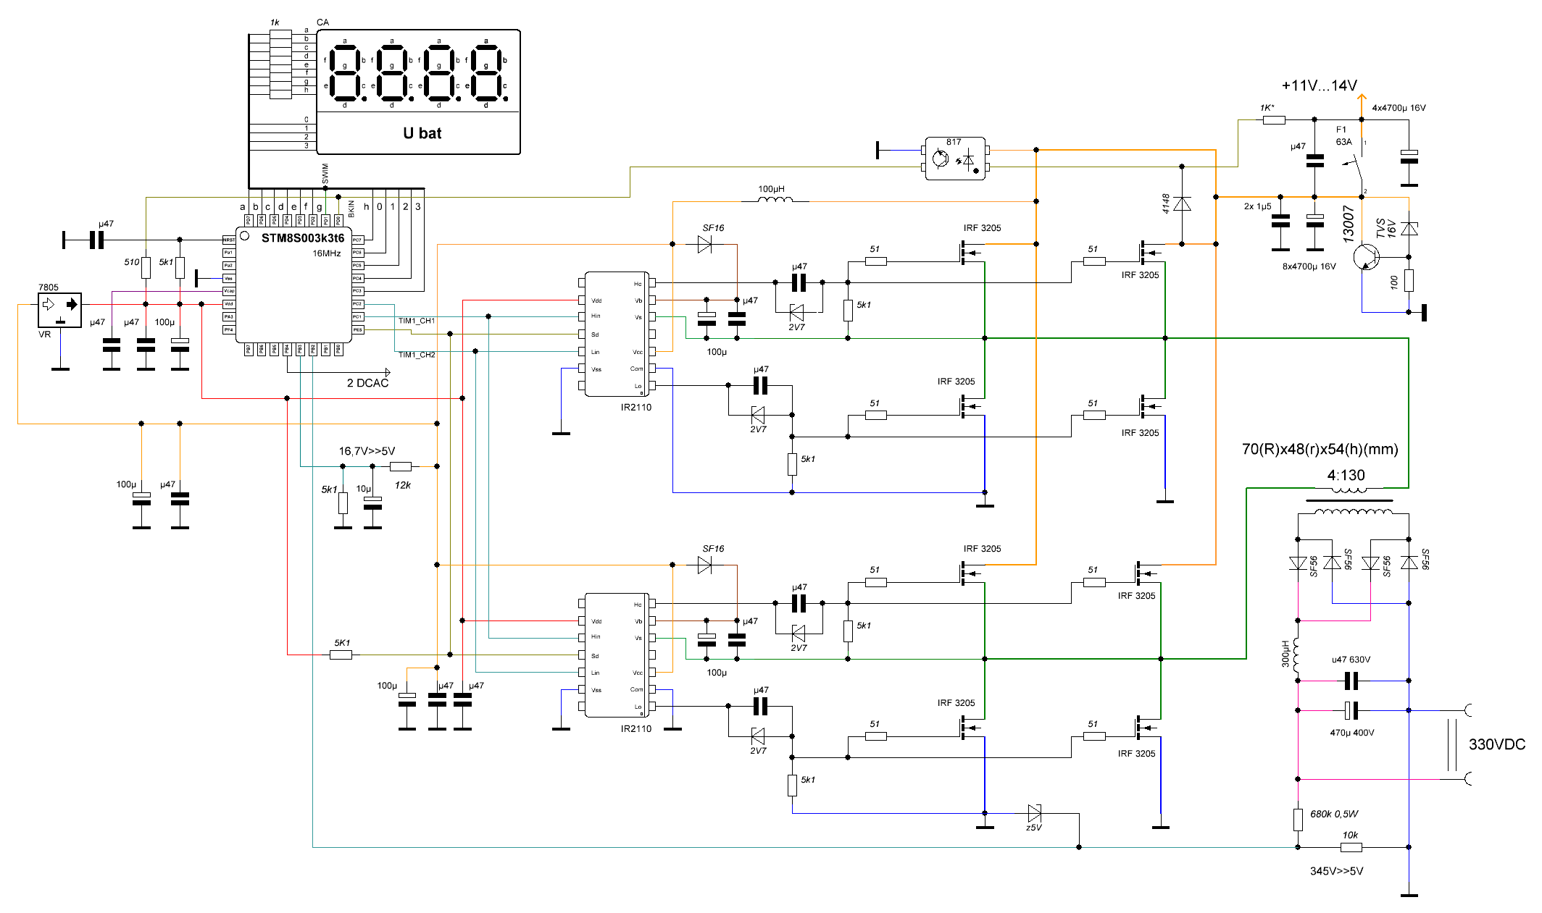The width and height of the screenshot is (1542, 913).
Task: Click the µ47 630V capacitor
Action: point(1351,681)
